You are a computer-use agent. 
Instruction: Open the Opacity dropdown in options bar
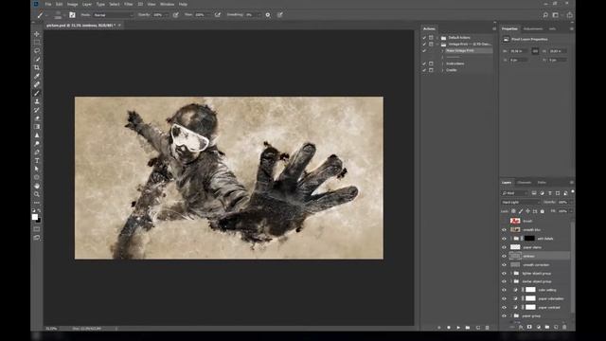pyautogui.click(x=167, y=15)
